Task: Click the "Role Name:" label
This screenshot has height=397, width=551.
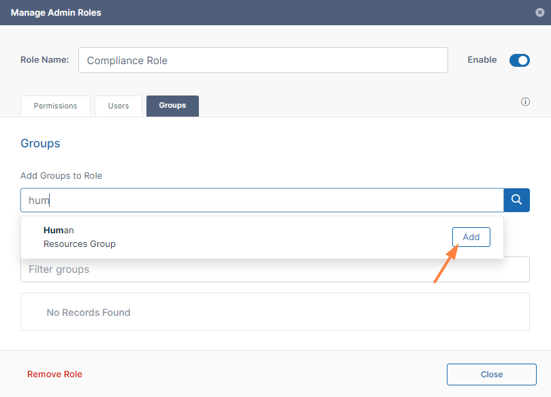Action: click(44, 60)
